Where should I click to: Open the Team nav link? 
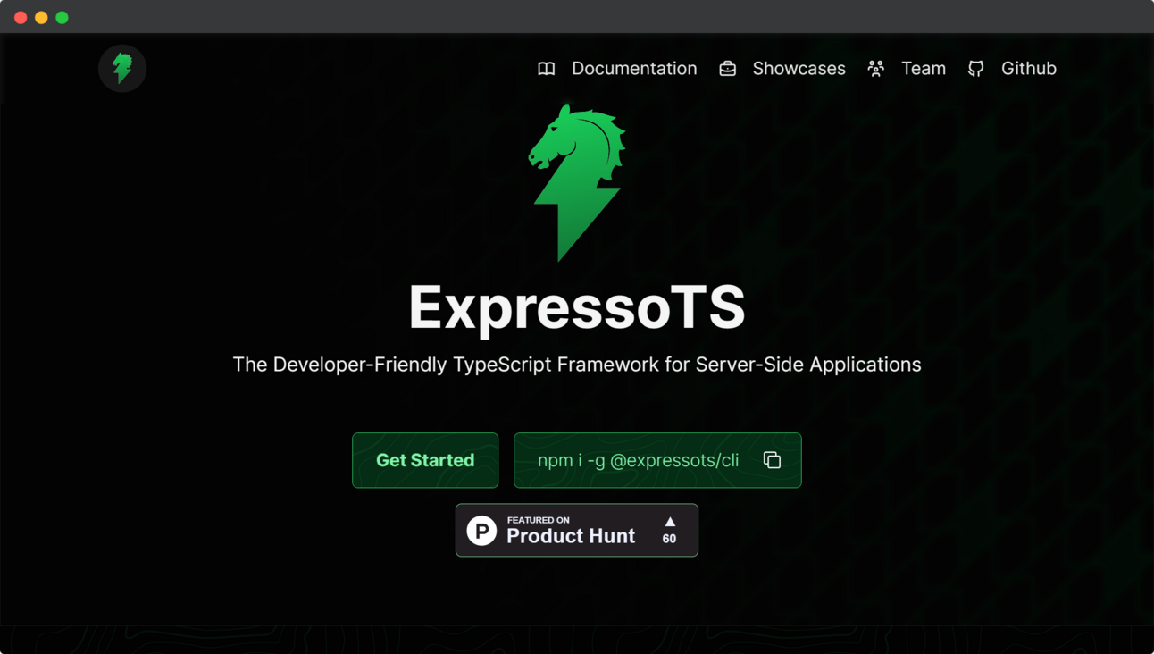924,69
